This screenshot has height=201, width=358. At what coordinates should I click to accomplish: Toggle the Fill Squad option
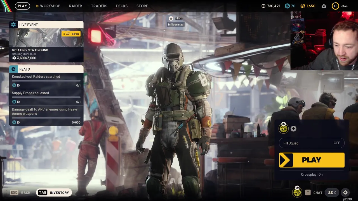pyautogui.click(x=312, y=143)
